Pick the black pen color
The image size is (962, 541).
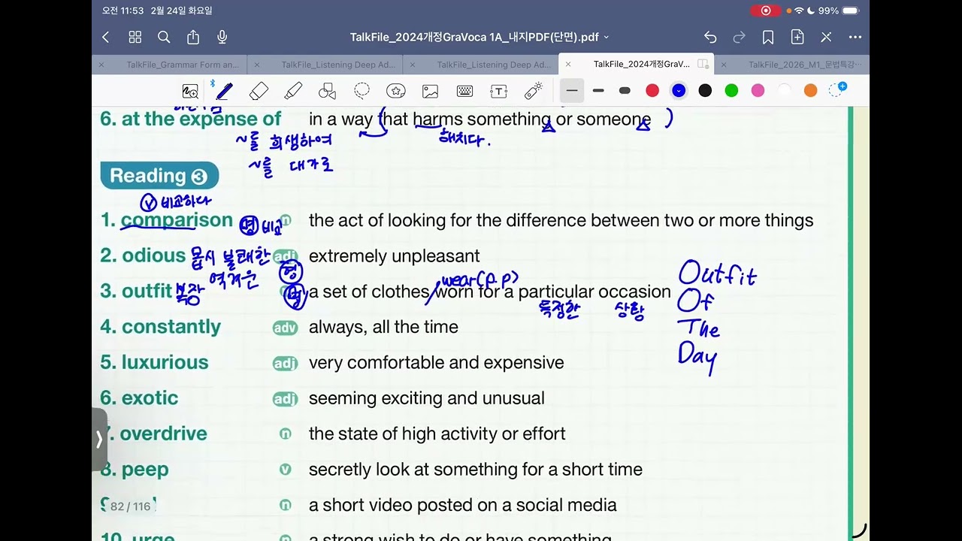pyautogui.click(x=705, y=91)
